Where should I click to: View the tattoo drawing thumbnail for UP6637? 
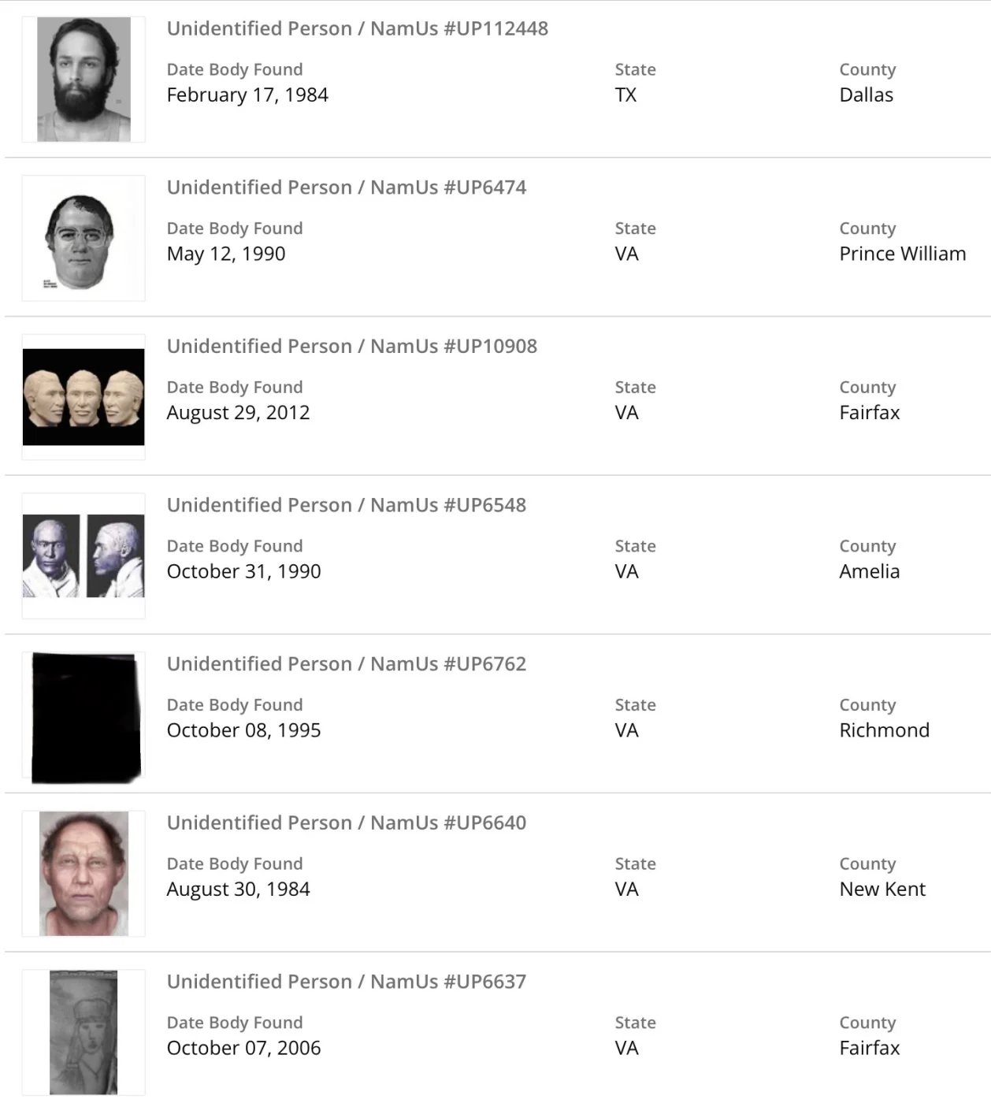tap(84, 1032)
